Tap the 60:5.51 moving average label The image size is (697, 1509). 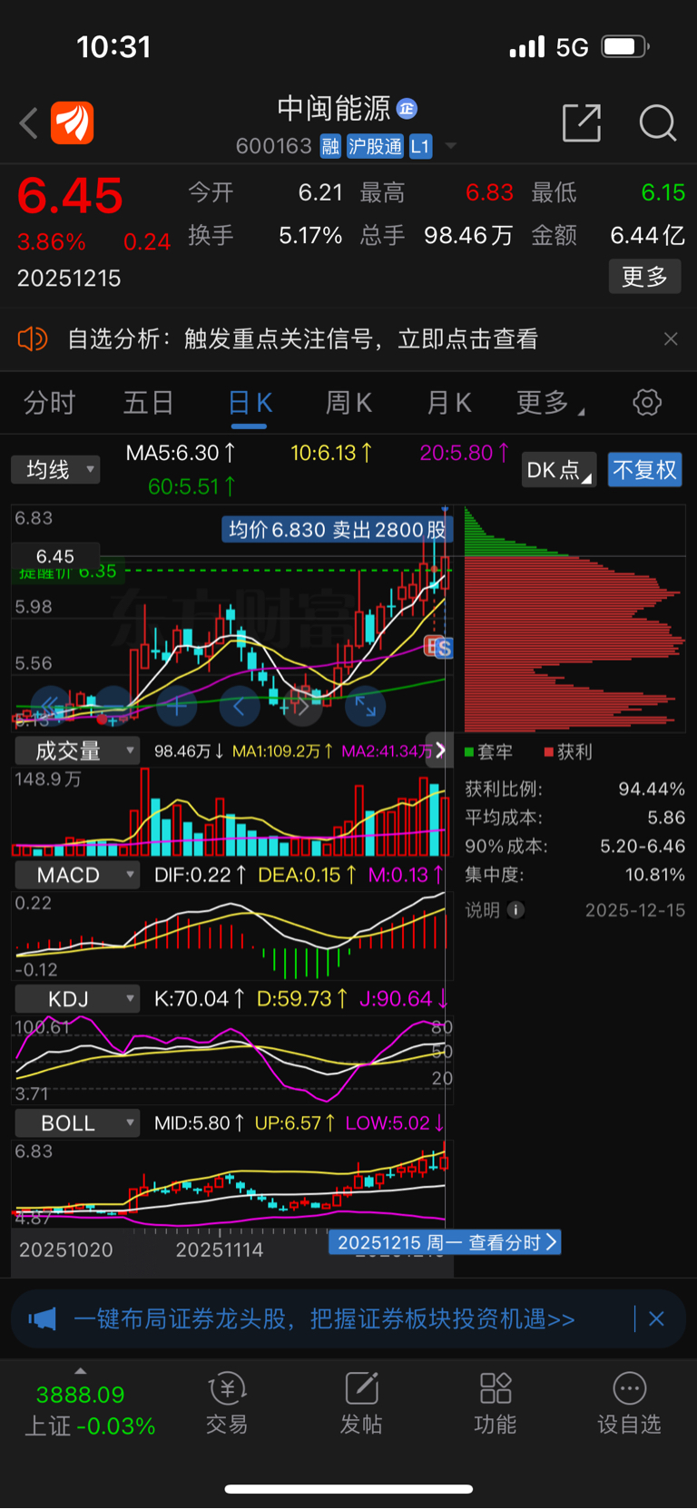(x=191, y=486)
